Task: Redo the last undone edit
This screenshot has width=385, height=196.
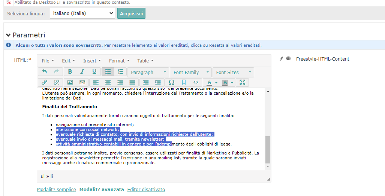Action: (57, 71)
